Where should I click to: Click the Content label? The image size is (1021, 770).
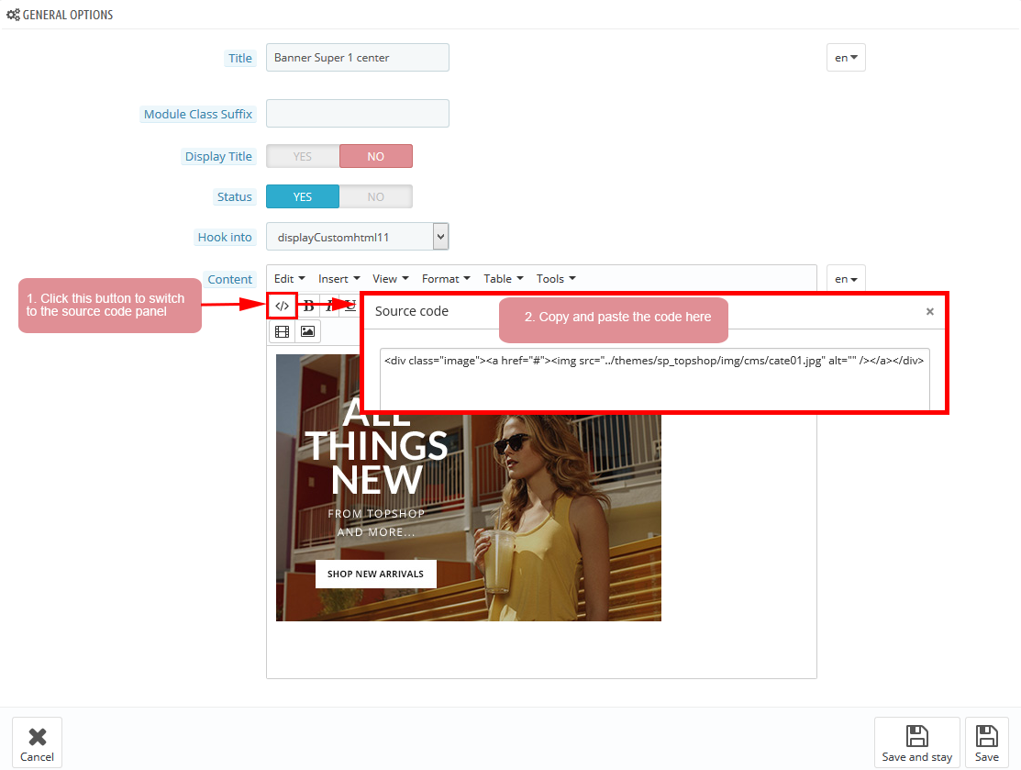230,280
